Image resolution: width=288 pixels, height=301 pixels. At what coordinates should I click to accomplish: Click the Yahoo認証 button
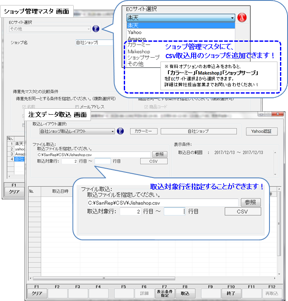tap(261, 131)
